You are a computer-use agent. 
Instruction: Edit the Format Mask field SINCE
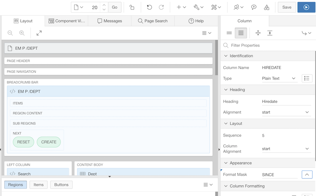(280, 175)
